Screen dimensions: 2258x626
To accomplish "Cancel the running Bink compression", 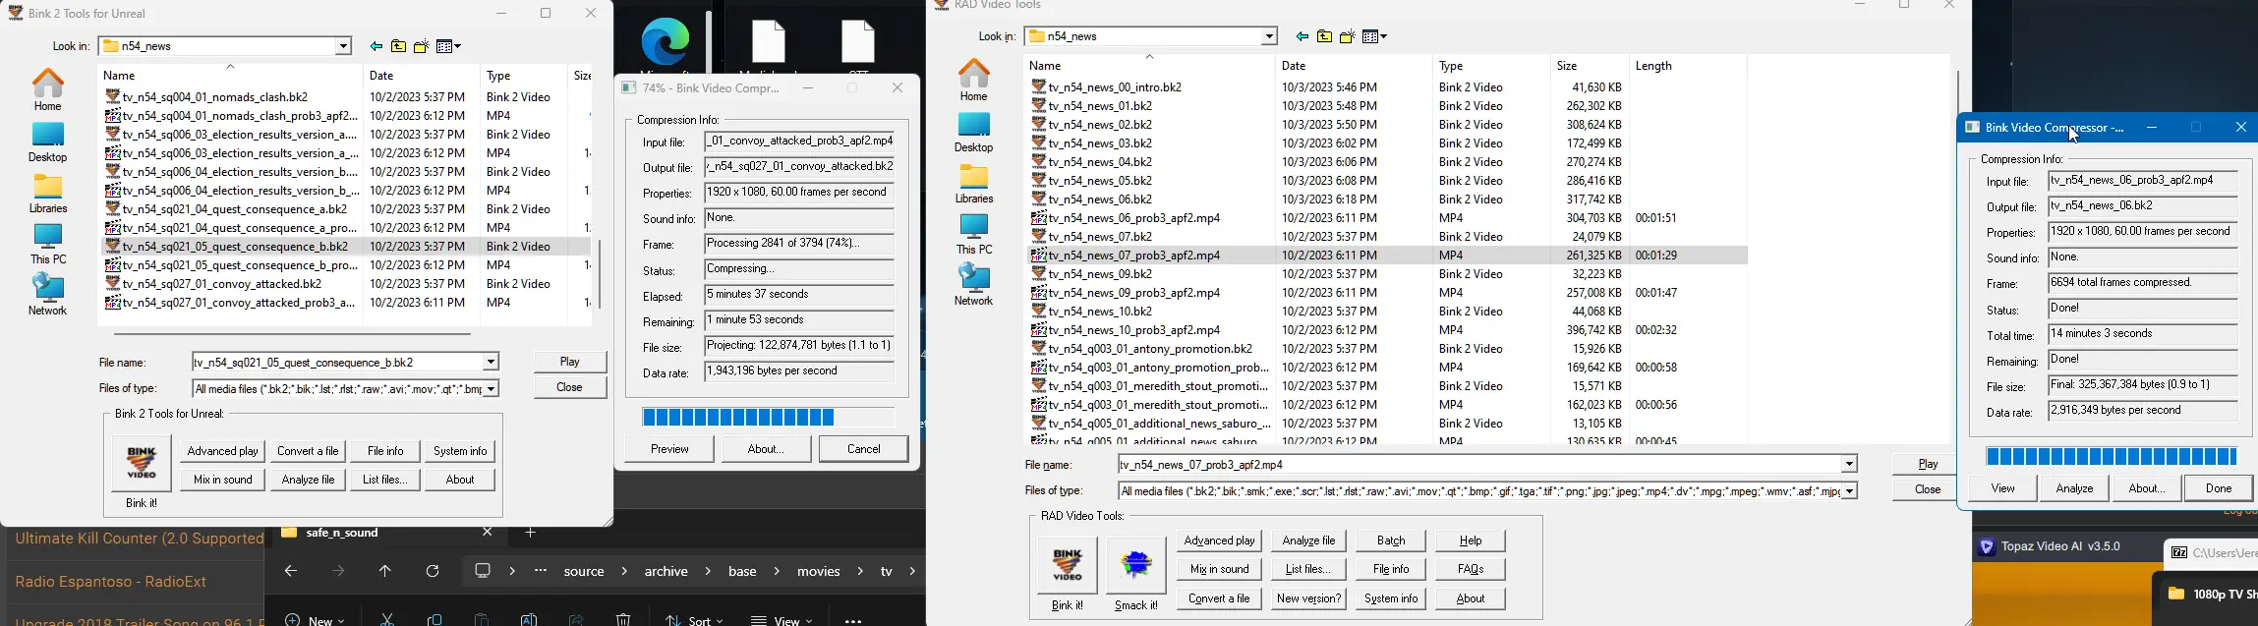I will pyautogui.click(x=863, y=449).
